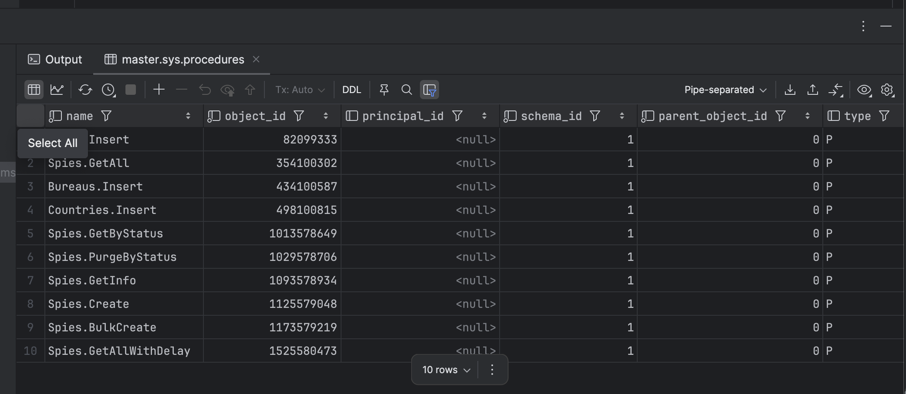This screenshot has height=394, width=906.
Task: Switch to the Output tab
Action: click(x=55, y=60)
